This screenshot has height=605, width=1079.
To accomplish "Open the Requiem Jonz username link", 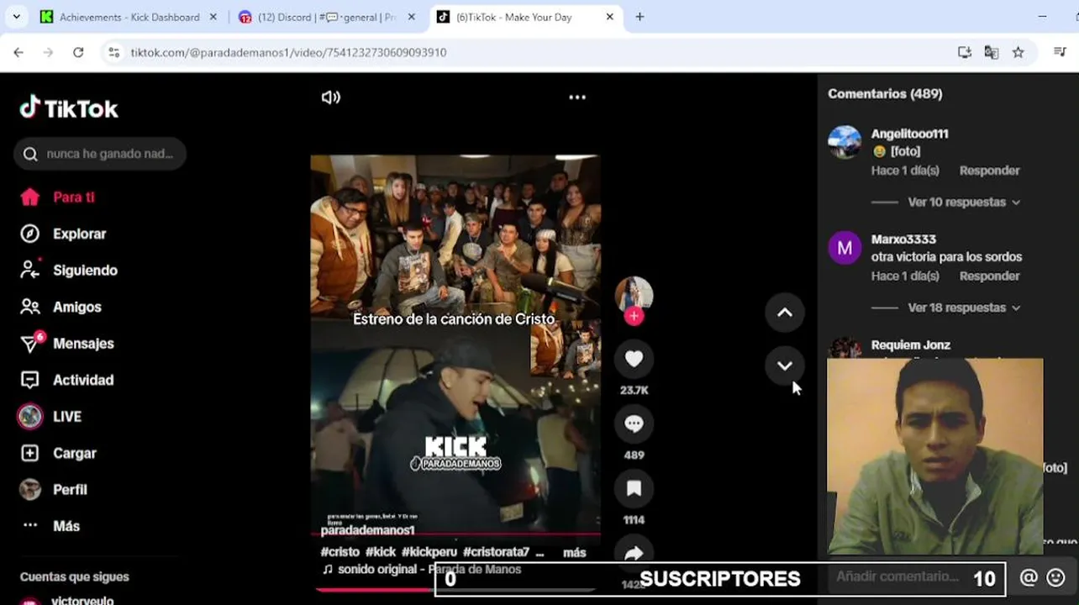I will pos(911,345).
